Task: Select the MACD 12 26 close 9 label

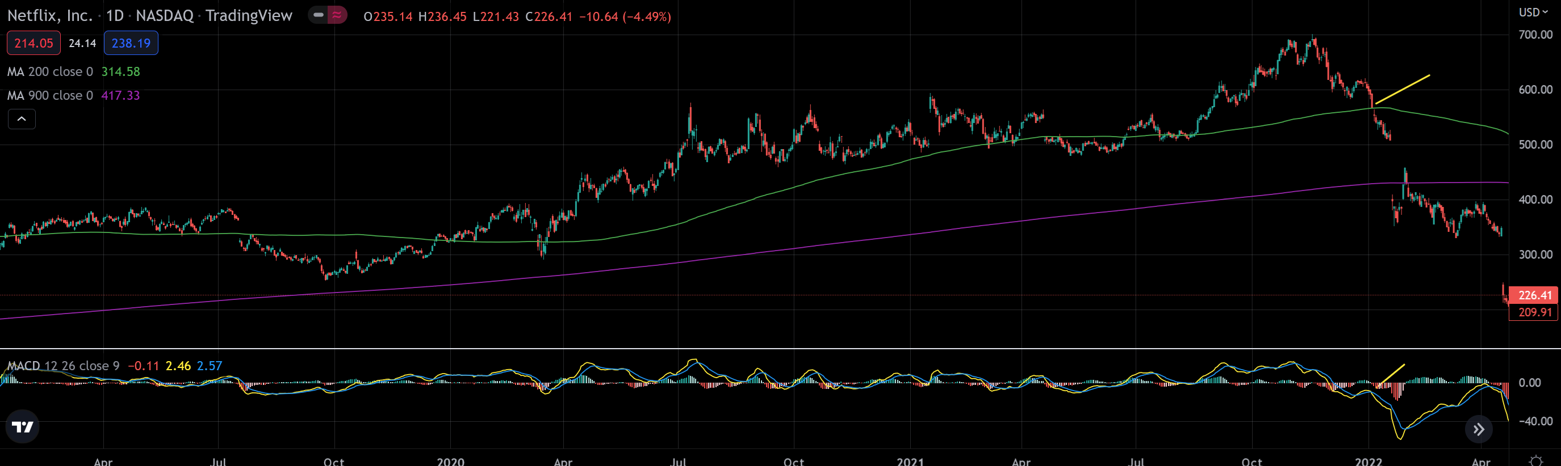Action: [x=63, y=366]
